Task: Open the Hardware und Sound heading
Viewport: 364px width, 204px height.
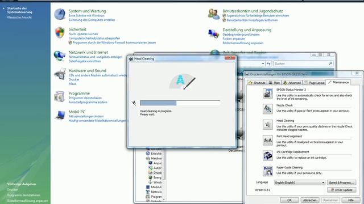Action: point(87,70)
